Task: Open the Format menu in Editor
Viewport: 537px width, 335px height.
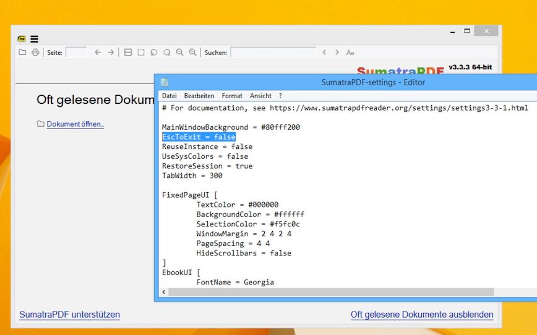Action: (232, 96)
